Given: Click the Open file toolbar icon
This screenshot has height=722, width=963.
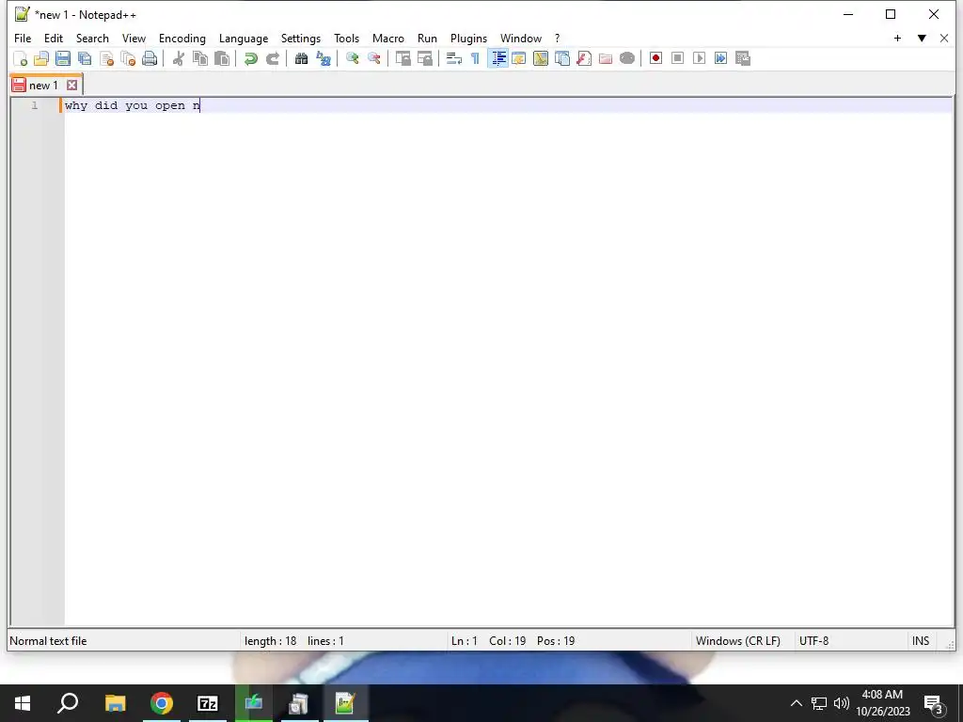Looking at the screenshot, I should point(41,58).
